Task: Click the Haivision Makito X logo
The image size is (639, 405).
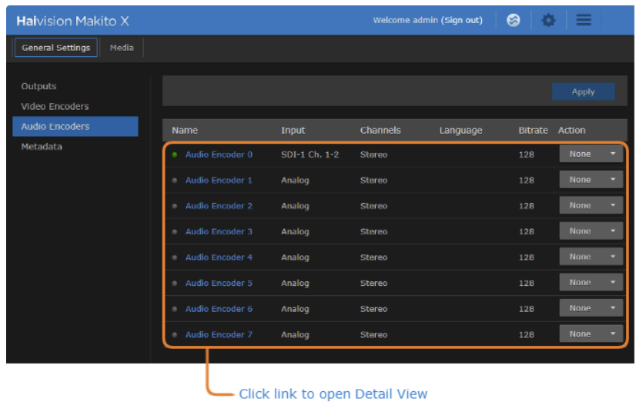Action: coord(72,21)
